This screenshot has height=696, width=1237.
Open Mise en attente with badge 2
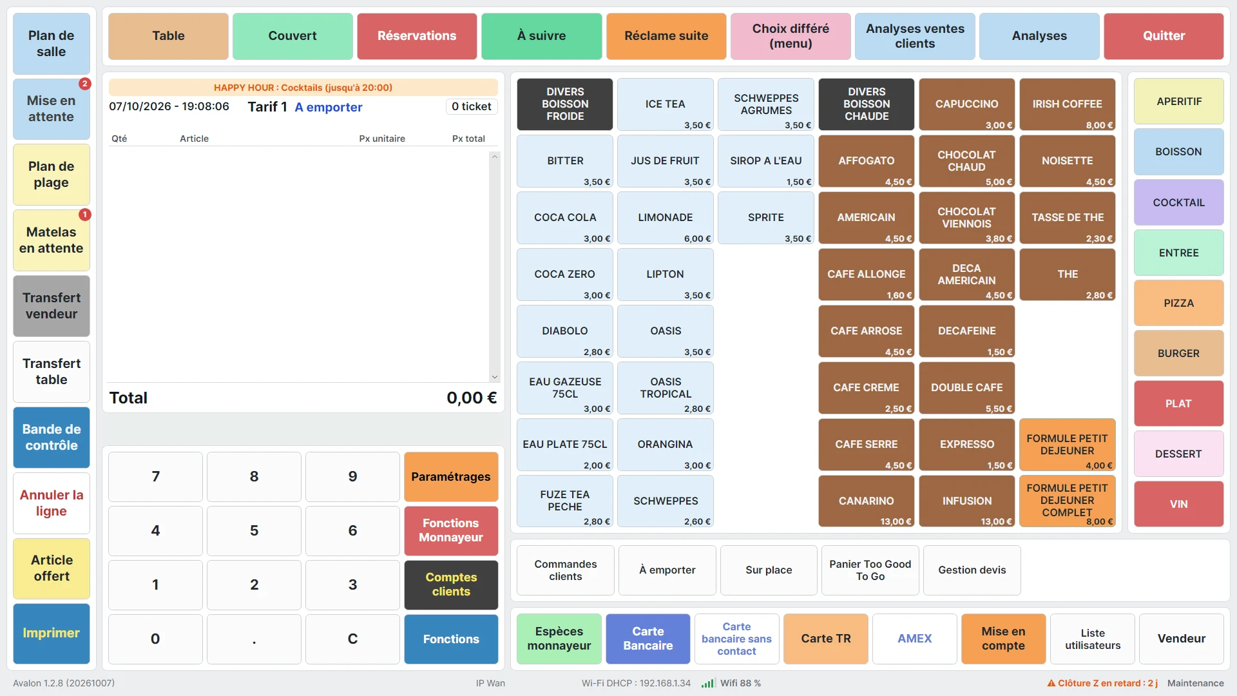(52, 109)
